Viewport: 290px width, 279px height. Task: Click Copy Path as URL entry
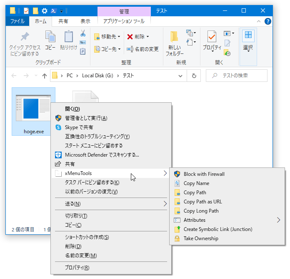[x=227, y=202]
